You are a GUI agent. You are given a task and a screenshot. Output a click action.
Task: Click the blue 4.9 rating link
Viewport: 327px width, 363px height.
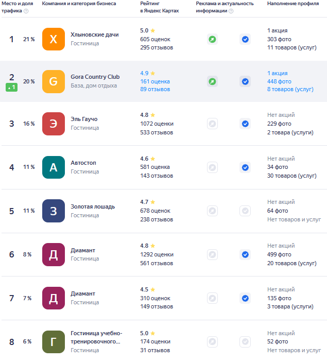[144, 73]
